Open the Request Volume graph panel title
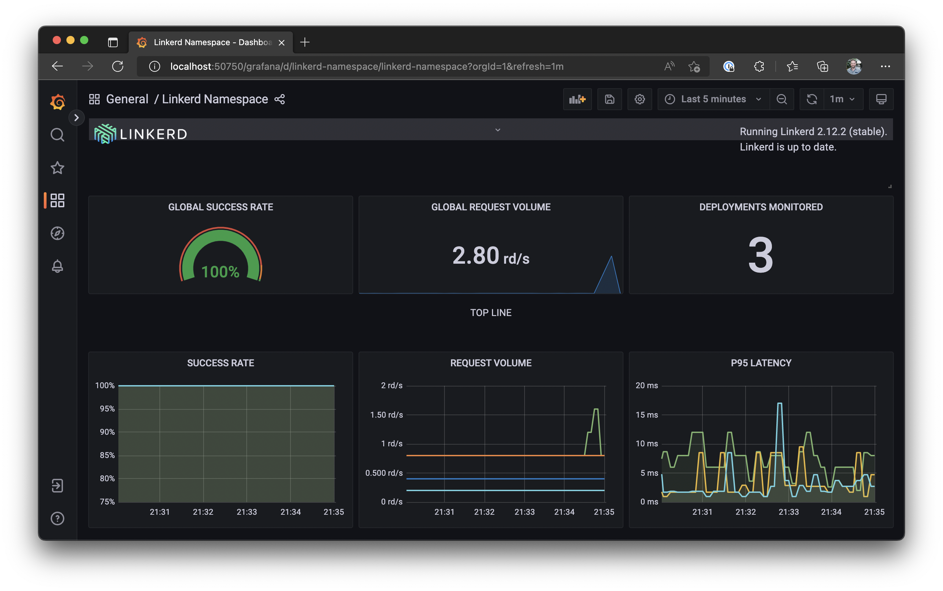This screenshot has height=591, width=943. 491,363
